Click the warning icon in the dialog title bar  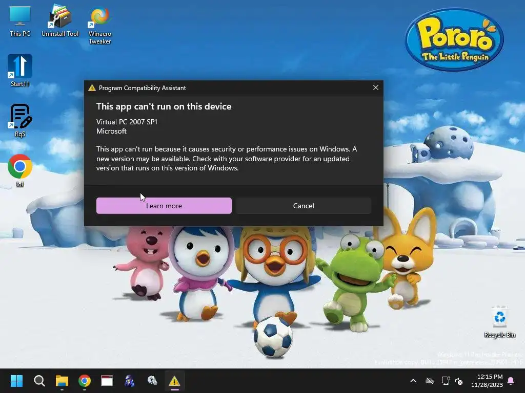click(92, 88)
